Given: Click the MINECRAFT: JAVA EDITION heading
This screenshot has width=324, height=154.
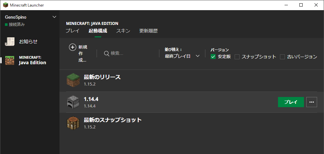Looking at the screenshot, I should (x=92, y=24).
